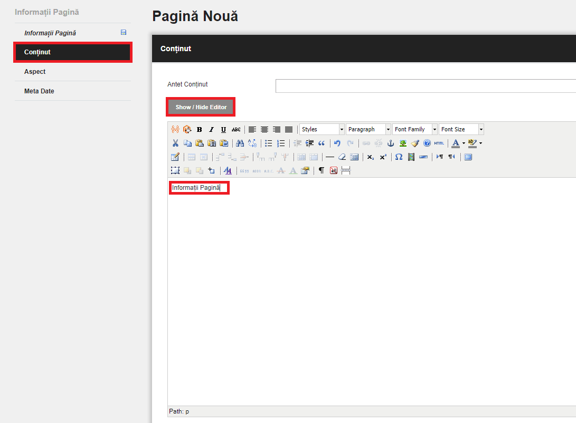Apply superscript formatting
Viewport: 576px width, 423px height.
click(383, 157)
